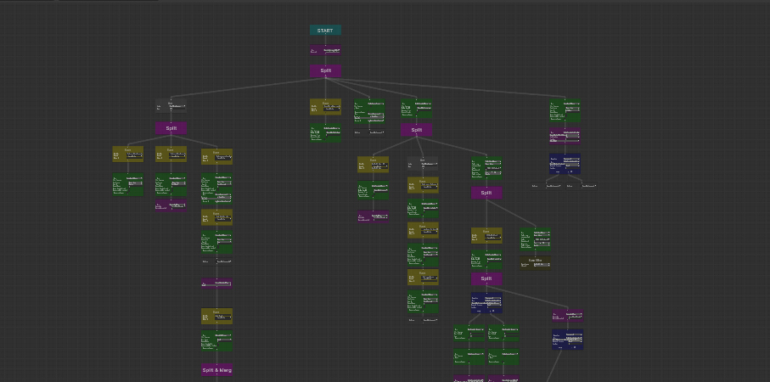
Task: Click the blue node at the bottom right
Action: click(x=567, y=340)
